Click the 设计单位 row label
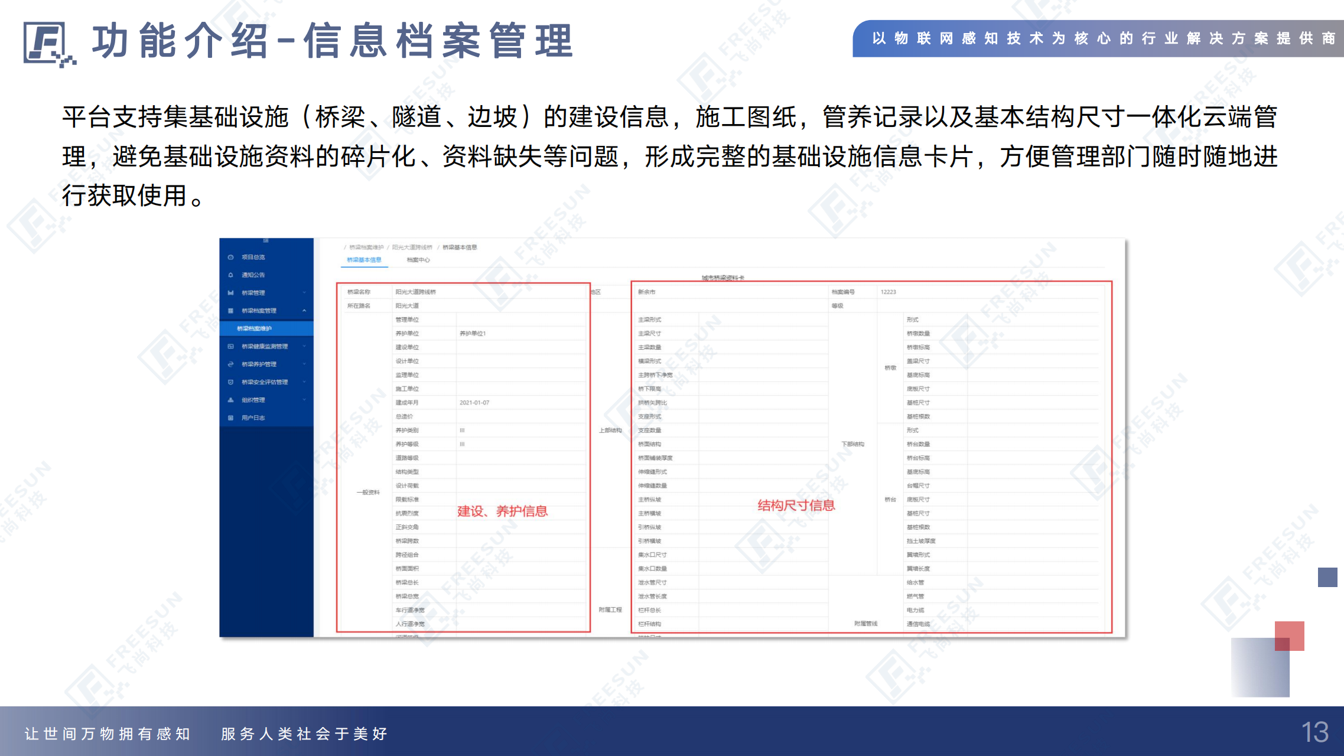 (x=407, y=361)
